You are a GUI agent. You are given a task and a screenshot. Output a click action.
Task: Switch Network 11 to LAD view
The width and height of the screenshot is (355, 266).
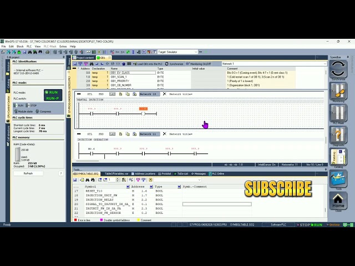point(112,134)
